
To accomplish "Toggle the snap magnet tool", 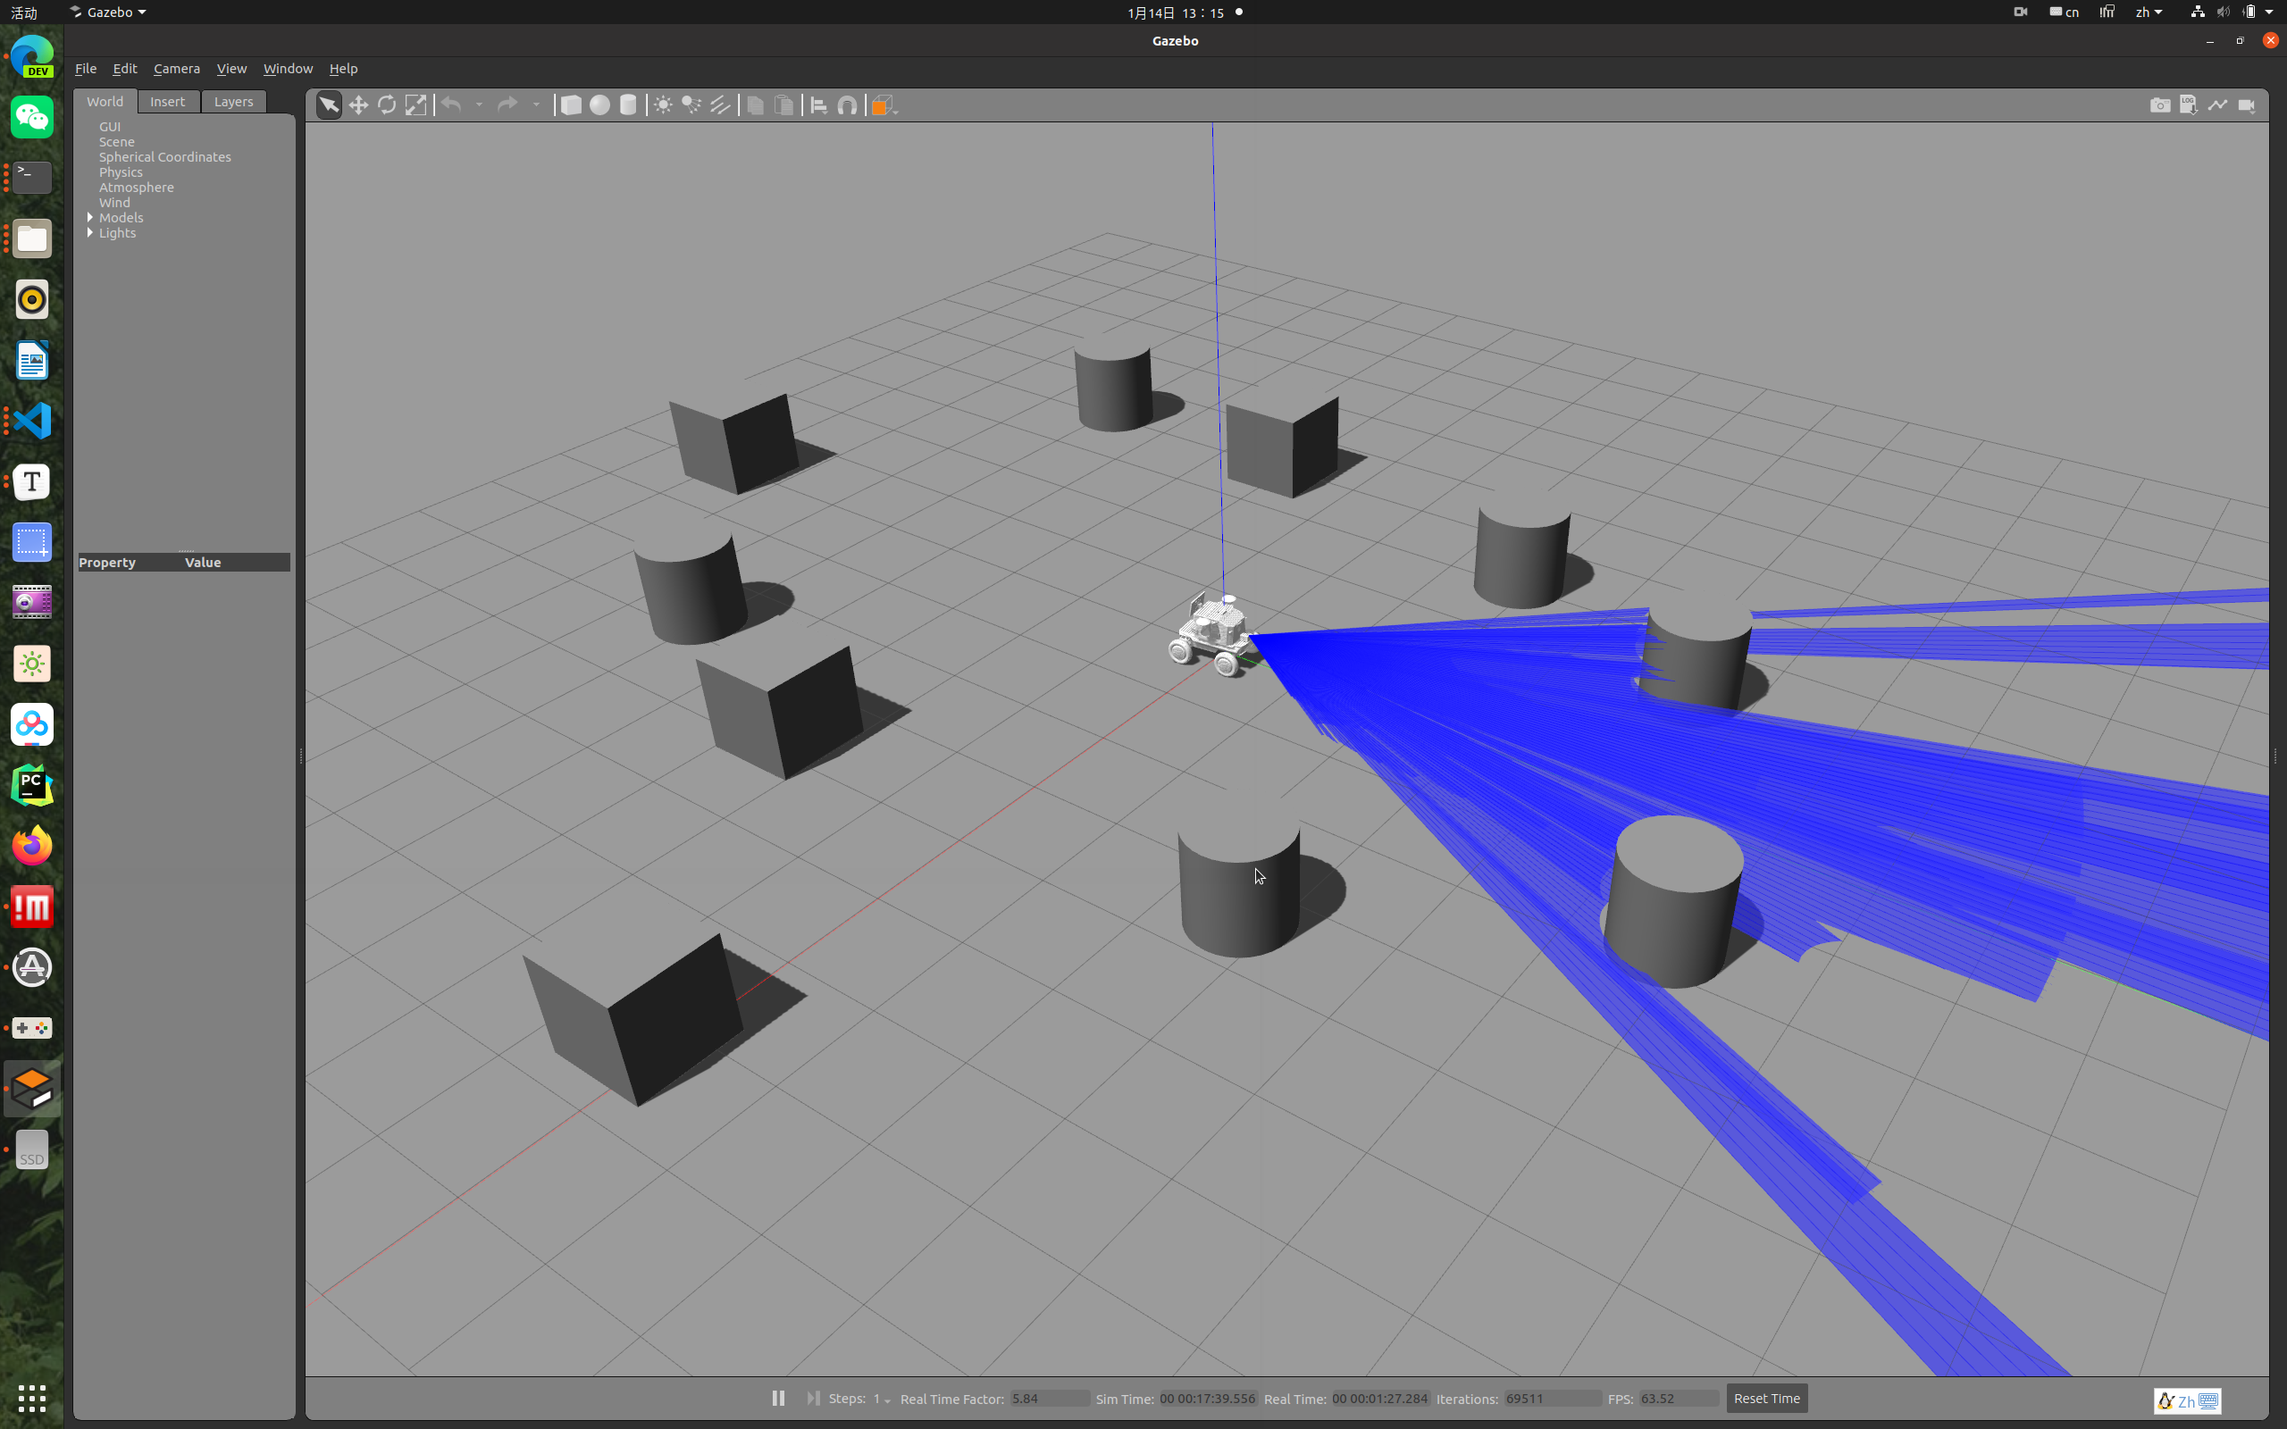I will [848, 104].
